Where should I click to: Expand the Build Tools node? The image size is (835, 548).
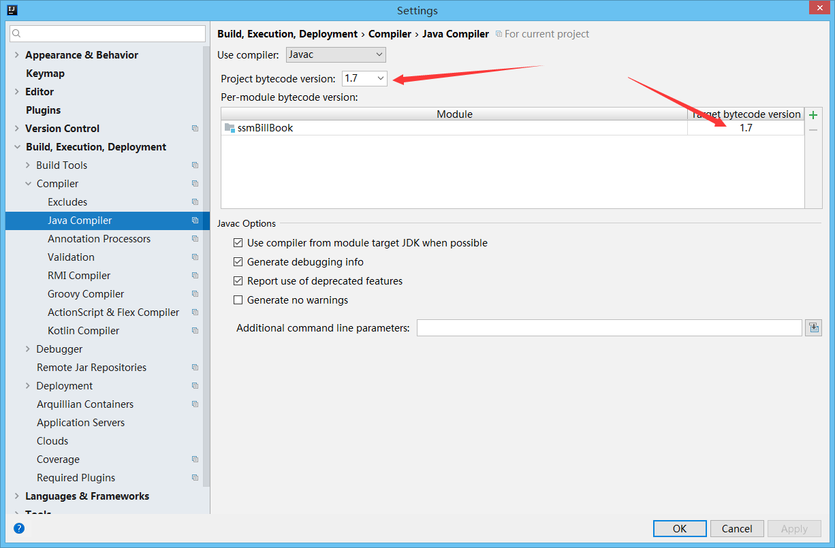pos(28,165)
